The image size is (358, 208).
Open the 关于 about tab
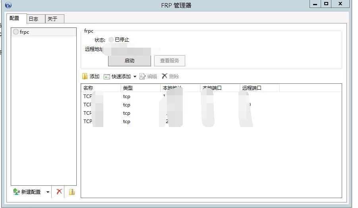pos(52,19)
